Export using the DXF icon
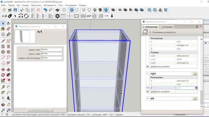This screenshot has width=209, height=117. 88,16
